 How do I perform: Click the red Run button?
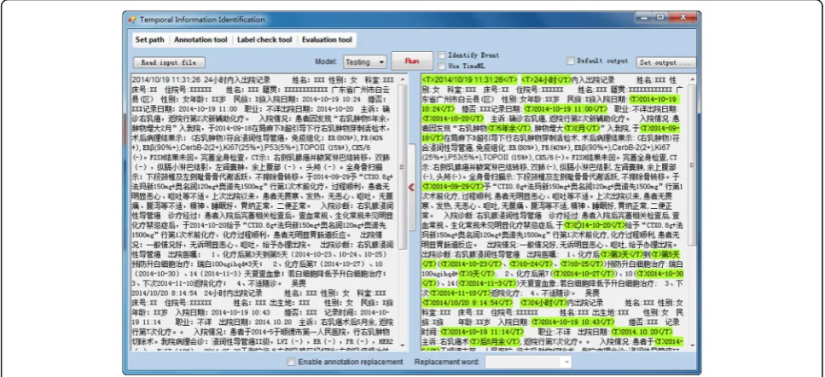pos(411,61)
